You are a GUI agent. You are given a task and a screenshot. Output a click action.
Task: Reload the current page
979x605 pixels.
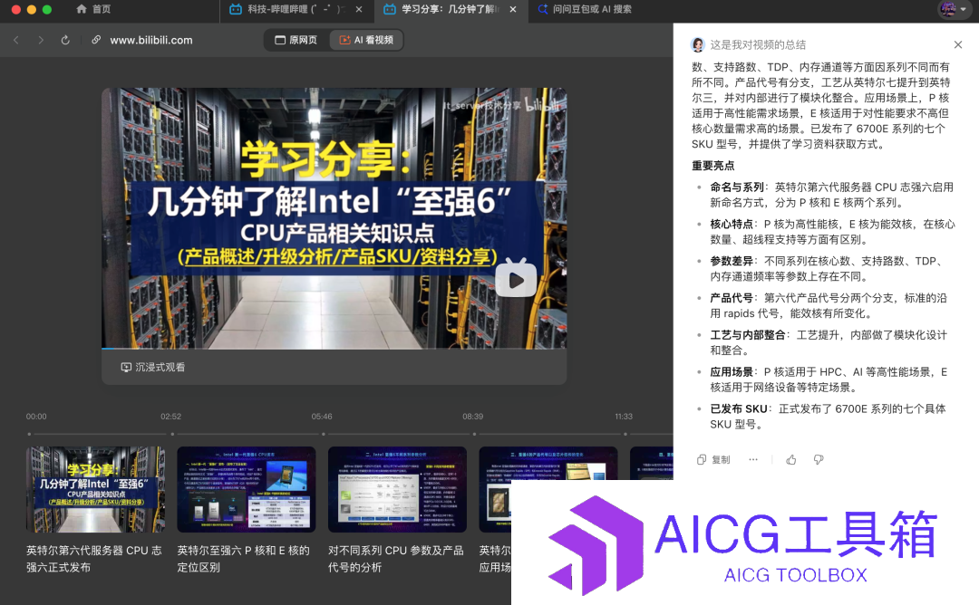click(65, 40)
